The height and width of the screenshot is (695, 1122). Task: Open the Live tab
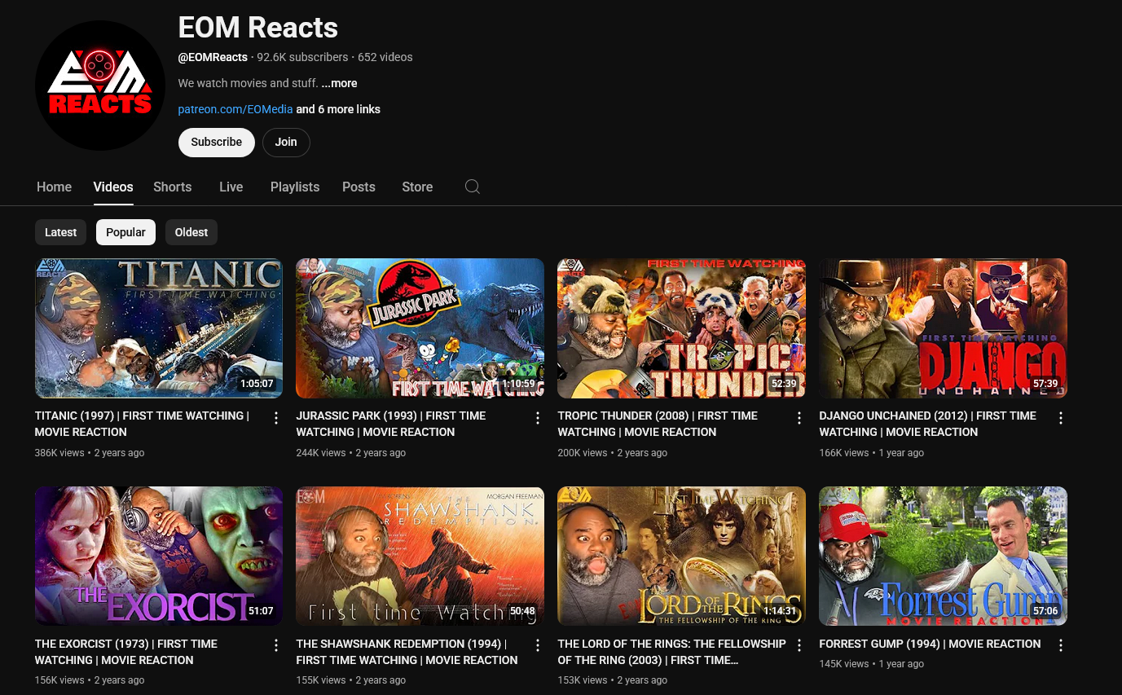(231, 187)
